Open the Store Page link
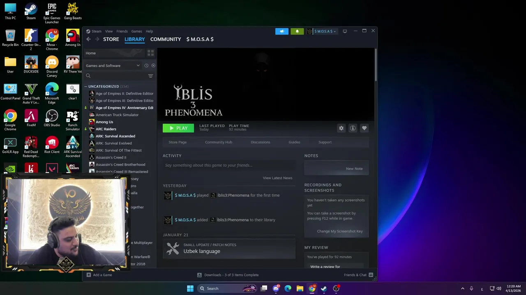Viewport: 526px width, 295px height. pyautogui.click(x=178, y=142)
